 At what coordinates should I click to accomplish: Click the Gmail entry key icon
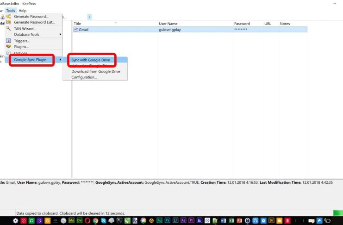[76, 30]
